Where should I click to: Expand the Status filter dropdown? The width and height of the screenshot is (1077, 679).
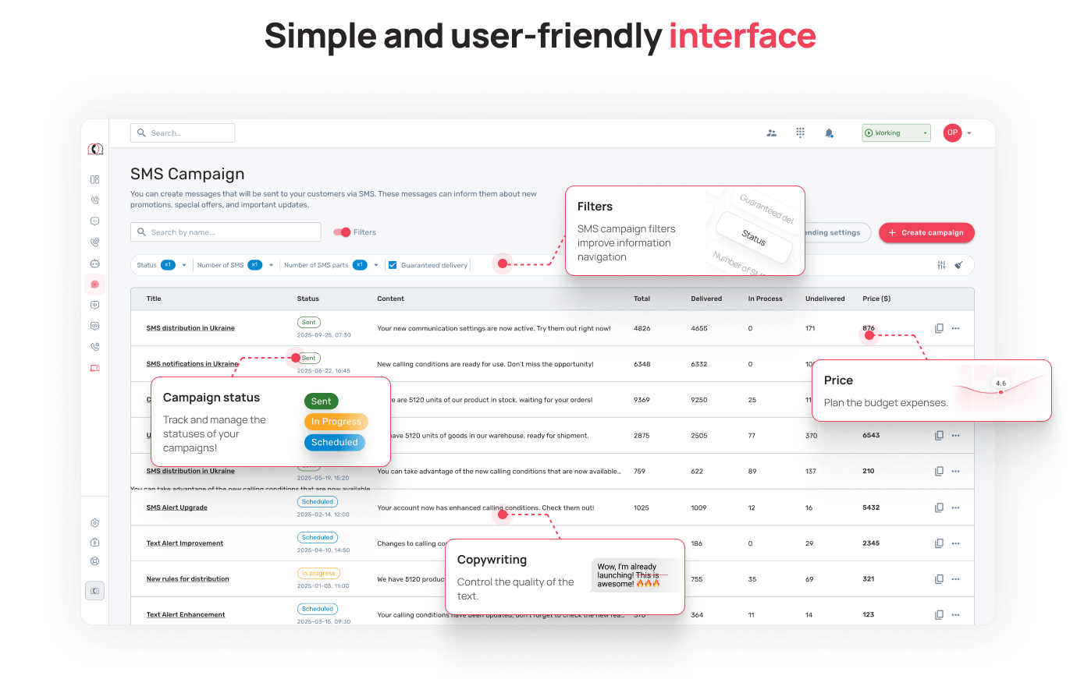tap(184, 265)
